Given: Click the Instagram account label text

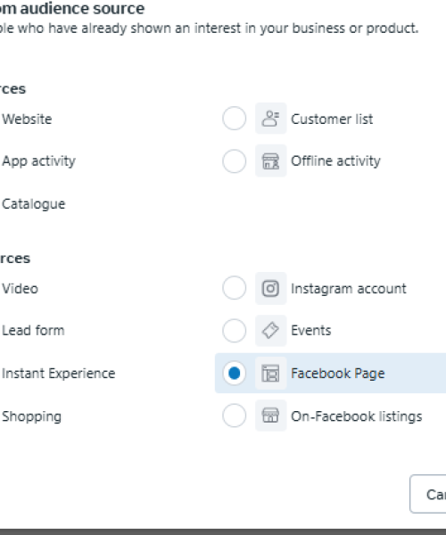Looking at the screenshot, I should point(349,289).
